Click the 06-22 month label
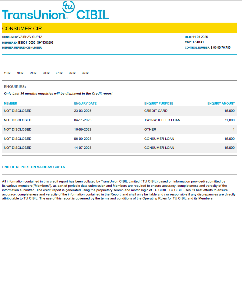This screenshot has height=305, width=242. coord(72,73)
